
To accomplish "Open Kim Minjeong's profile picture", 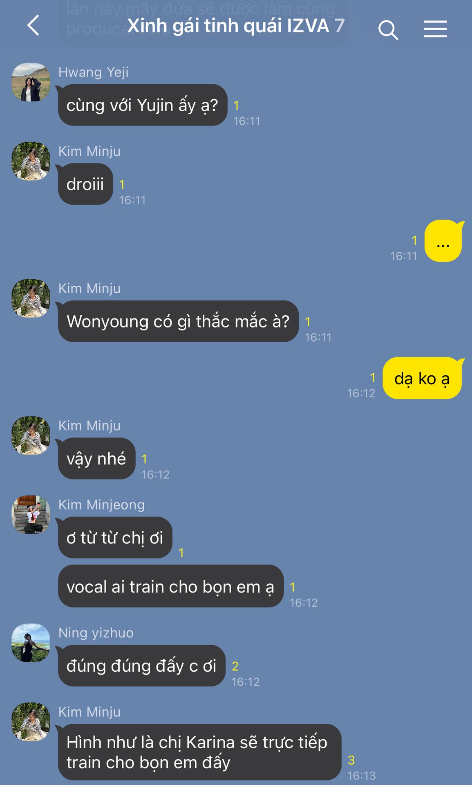I will pos(31,515).
